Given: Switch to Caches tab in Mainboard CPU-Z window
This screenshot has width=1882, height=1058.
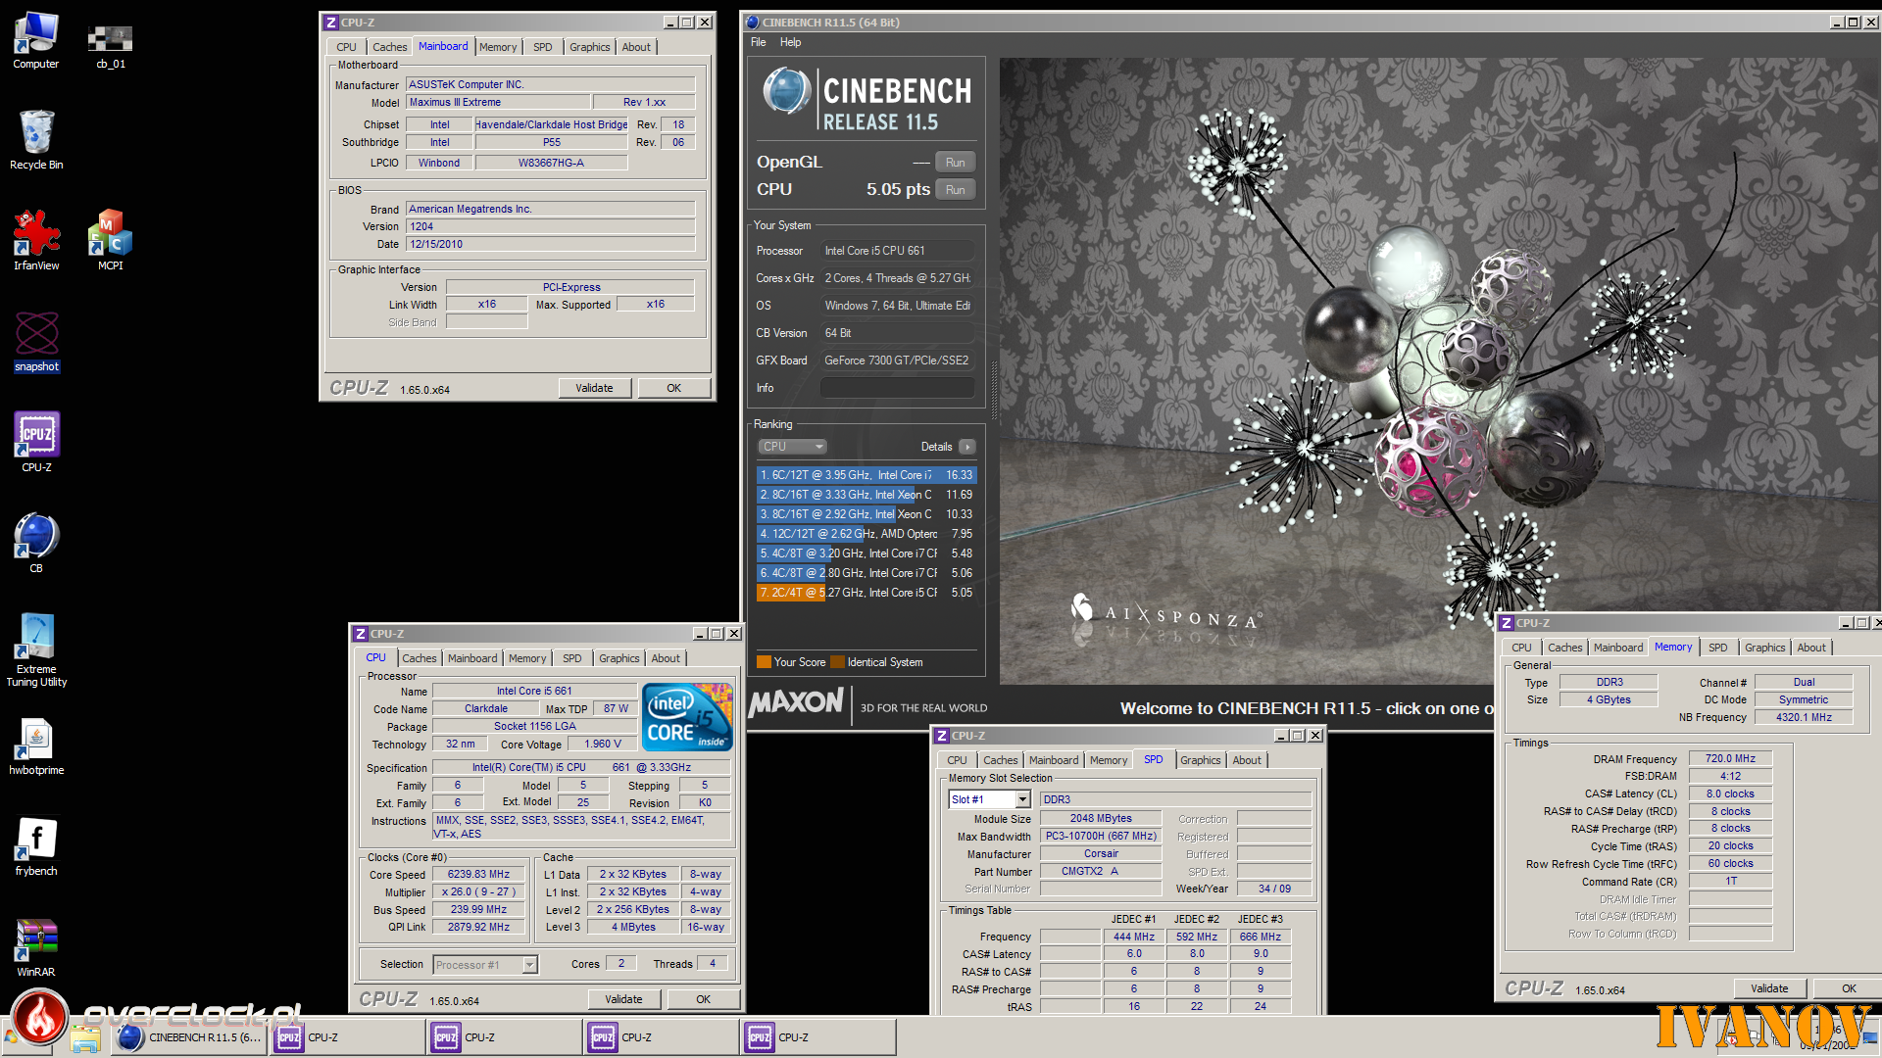Looking at the screenshot, I should point(389,47).
